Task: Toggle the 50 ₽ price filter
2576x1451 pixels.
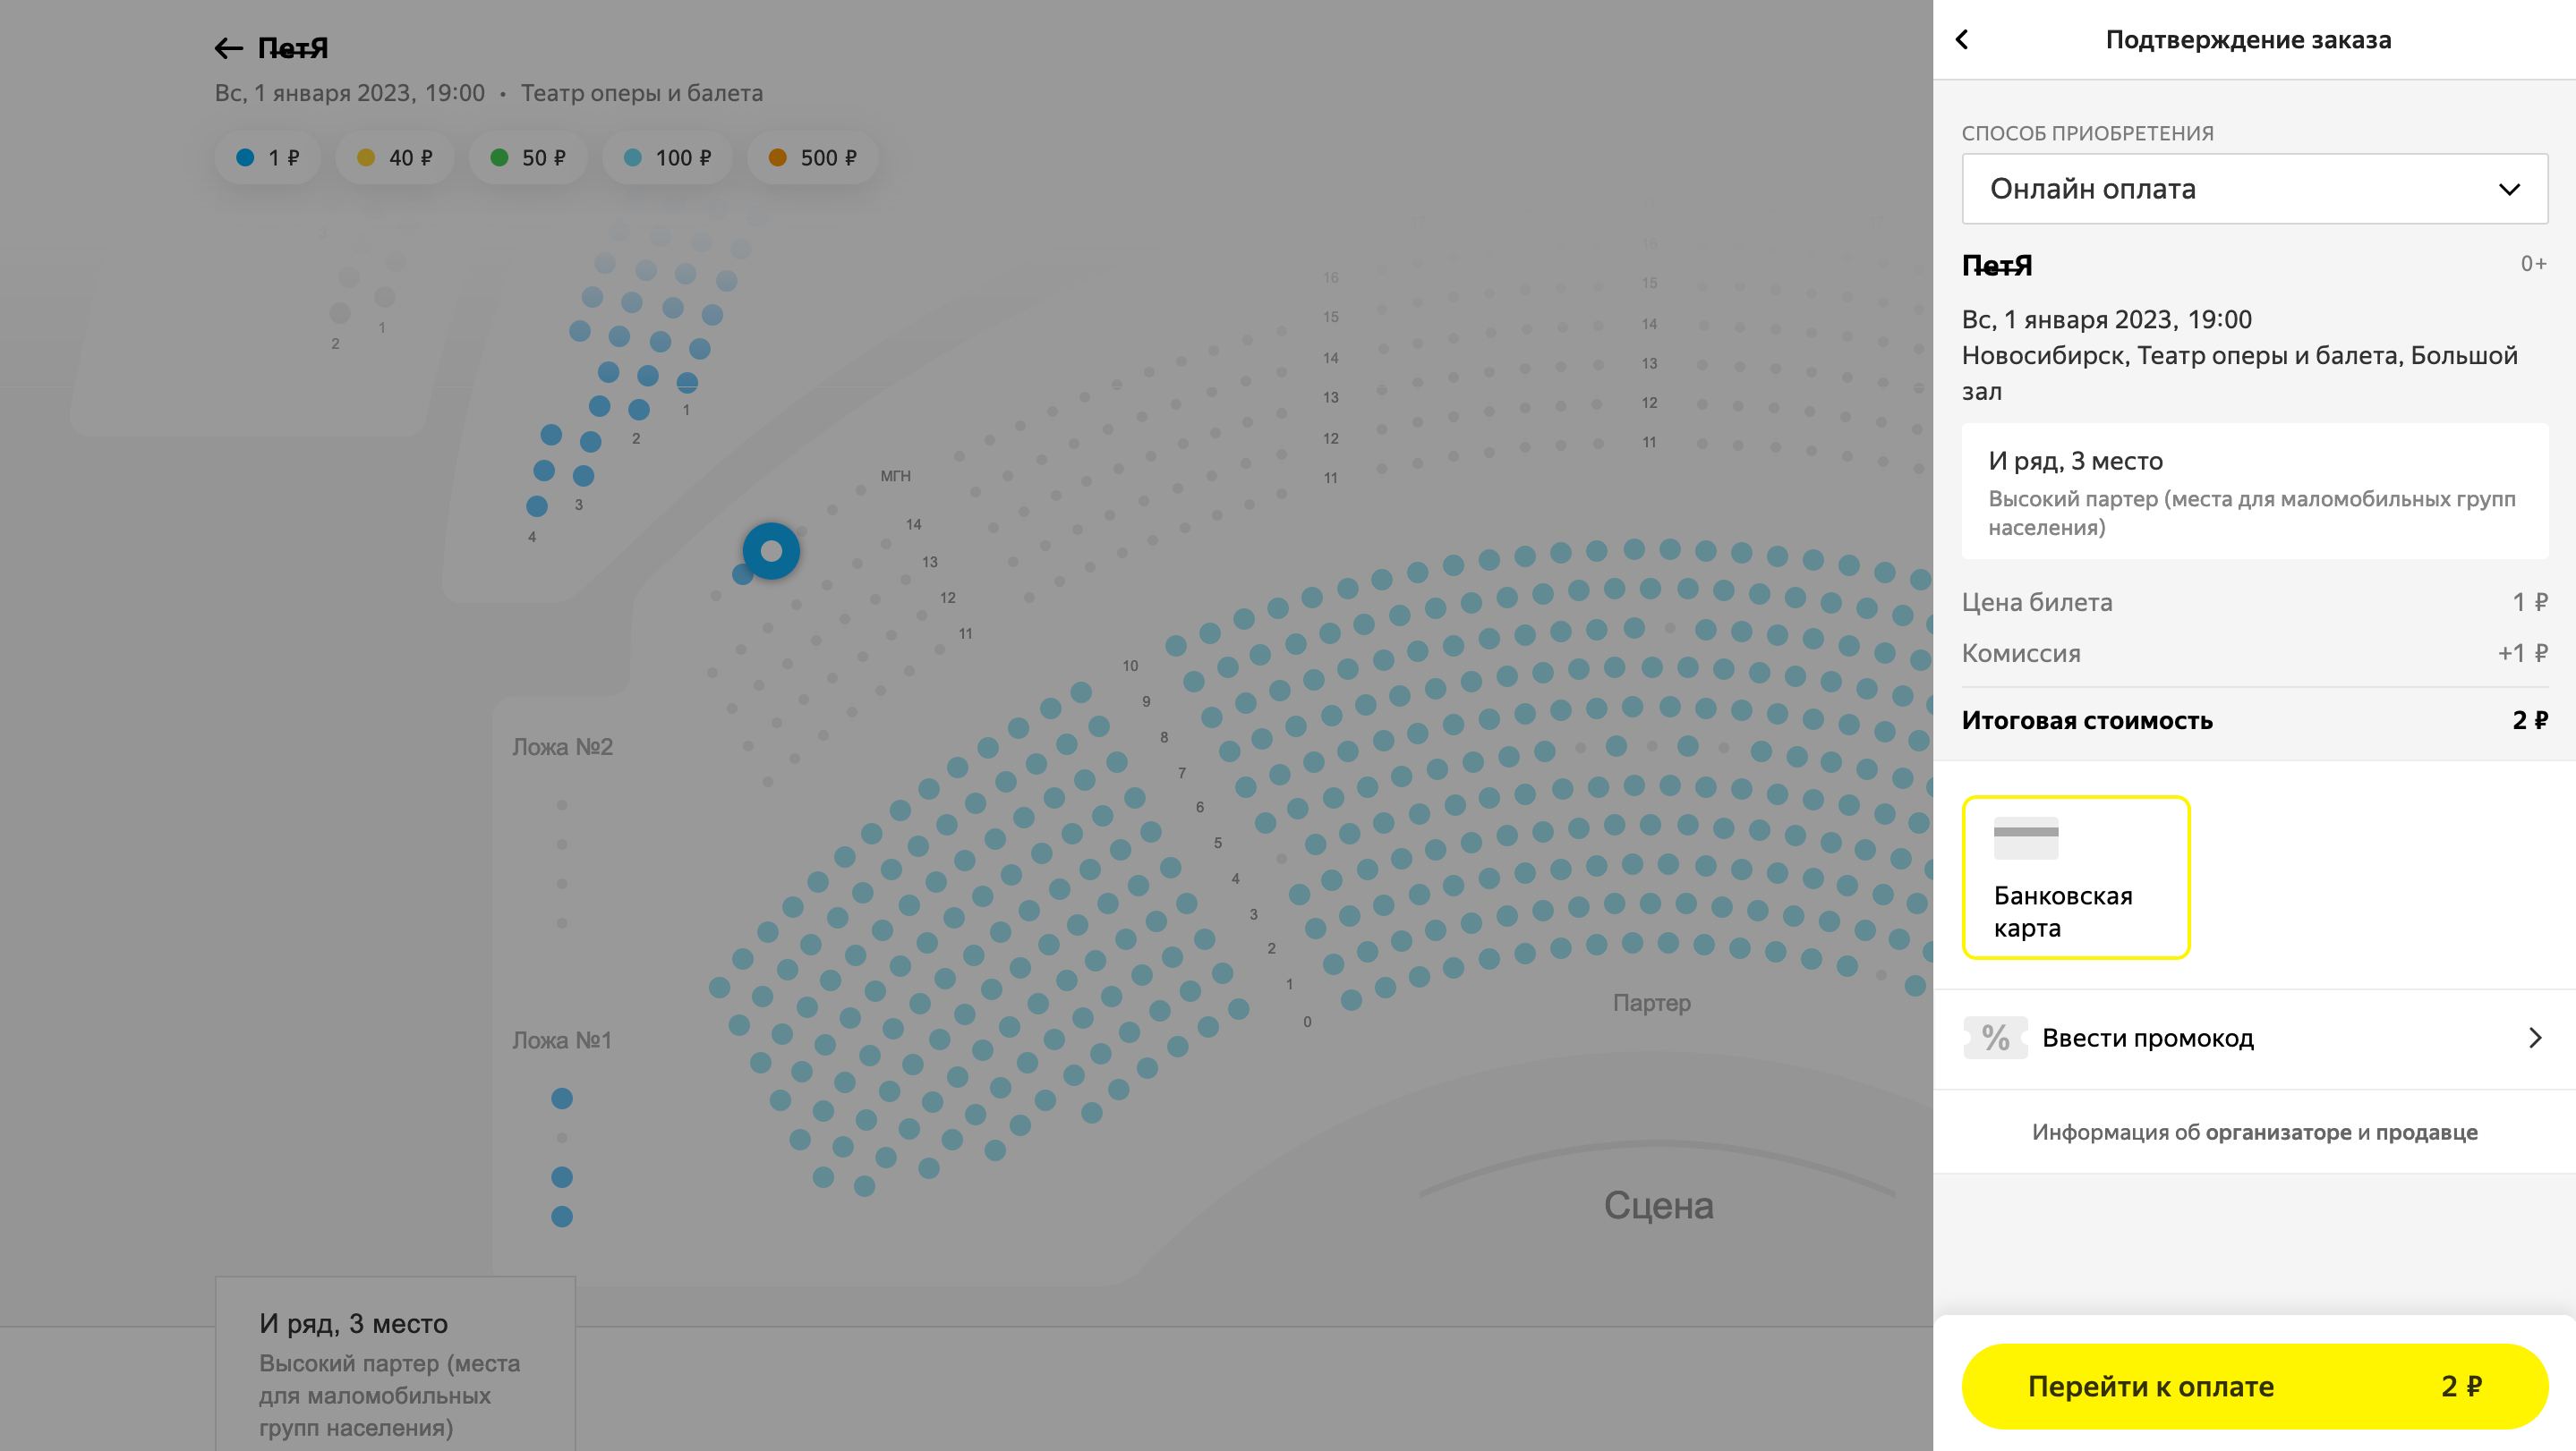Action: (528, 157)
